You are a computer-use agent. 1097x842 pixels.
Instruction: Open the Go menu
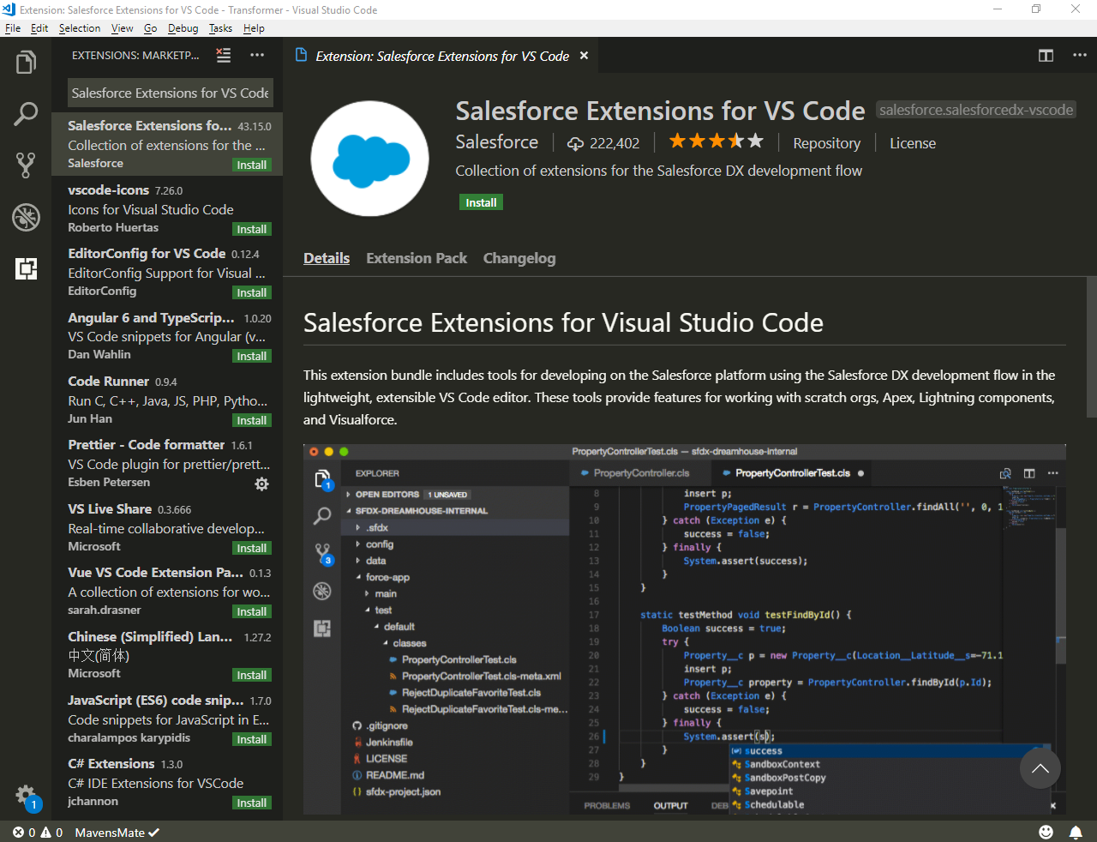151,28
